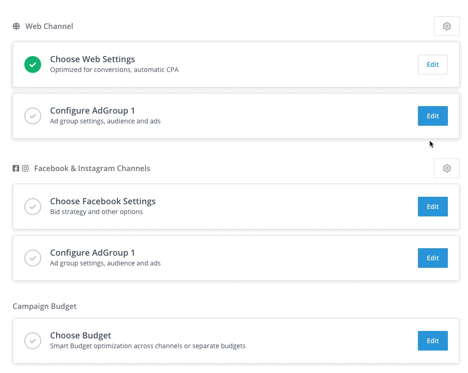Click the completion circle on Choose Budget

tap(33, 341)
